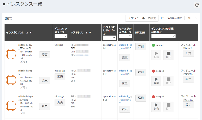Click the refresh icon at top right
202x120 pixels.
(x=197, y=5)
